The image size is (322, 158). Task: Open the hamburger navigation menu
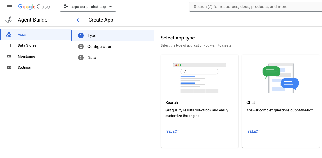tap(9, 7)
